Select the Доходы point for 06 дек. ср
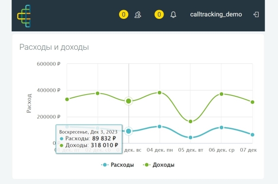 [x=221, y=94]
